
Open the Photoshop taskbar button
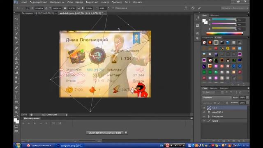point(70,146)
